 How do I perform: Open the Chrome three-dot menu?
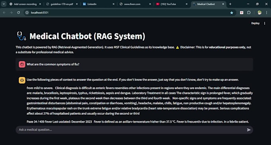267,13
